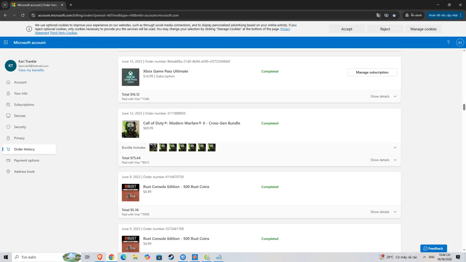Click Manage subscription for Xbox Game Pass

tap(372, 72)
